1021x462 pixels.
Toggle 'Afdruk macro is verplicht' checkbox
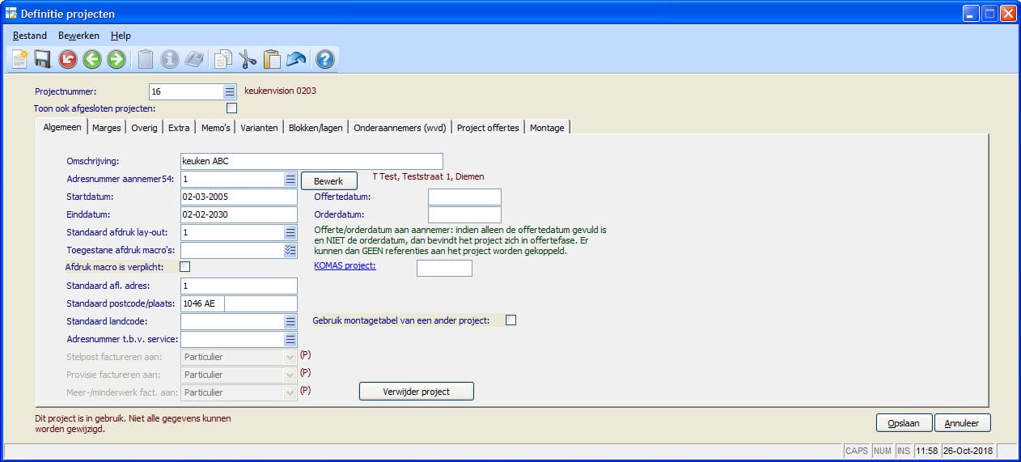(184, 266)
